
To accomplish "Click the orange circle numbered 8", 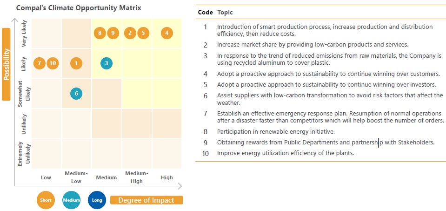I will [100, 33].
